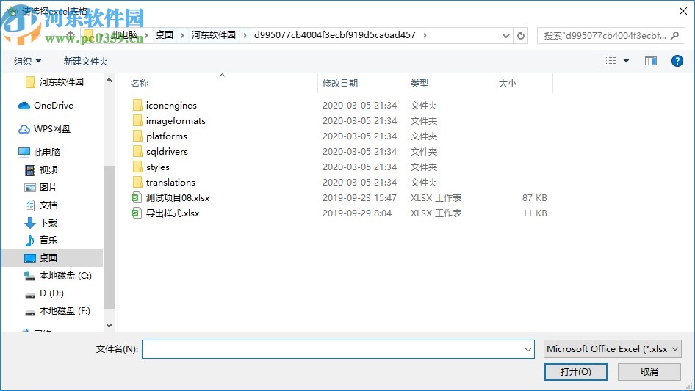695x391 pixels.
Task: Expand the view options dropdown arrow
Action: [x=626, y=61]
